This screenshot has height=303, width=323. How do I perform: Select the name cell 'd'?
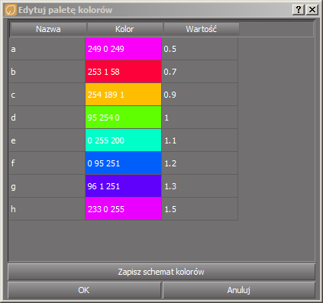[47, 118]
